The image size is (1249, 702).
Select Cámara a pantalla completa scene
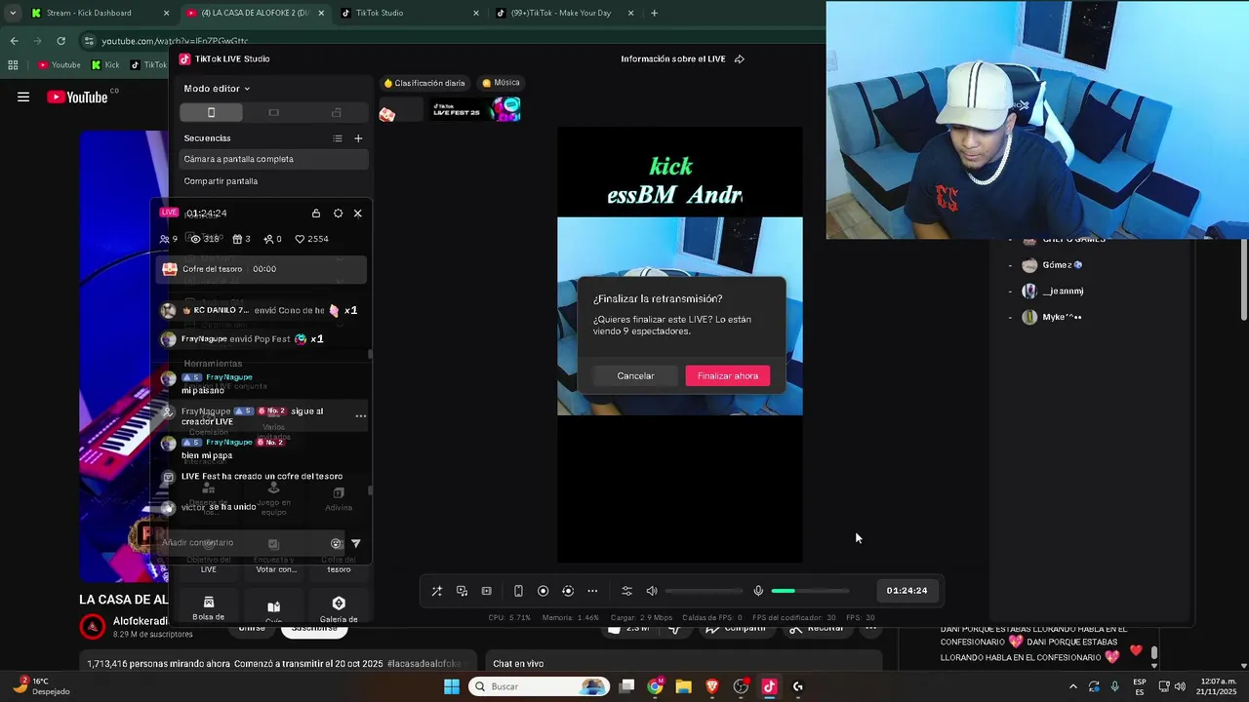coord(274,159)
